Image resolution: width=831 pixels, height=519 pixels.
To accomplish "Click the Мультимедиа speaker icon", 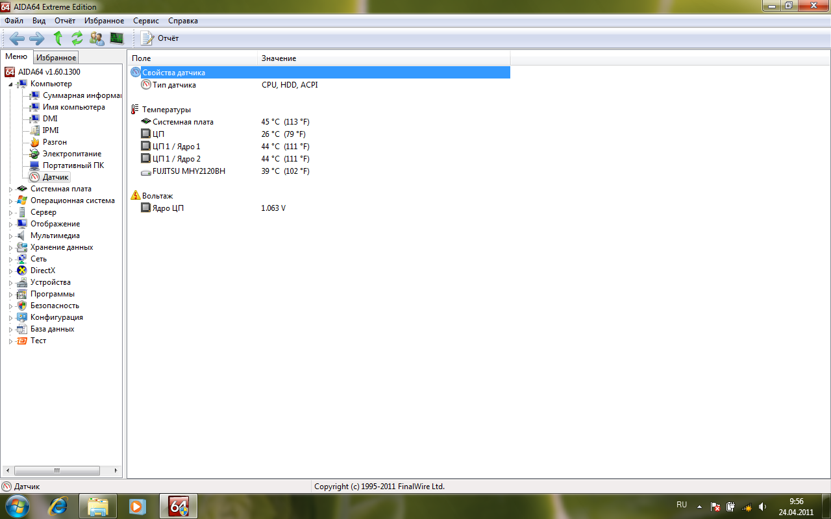I will pyautogui.click(x=22, y=235).
